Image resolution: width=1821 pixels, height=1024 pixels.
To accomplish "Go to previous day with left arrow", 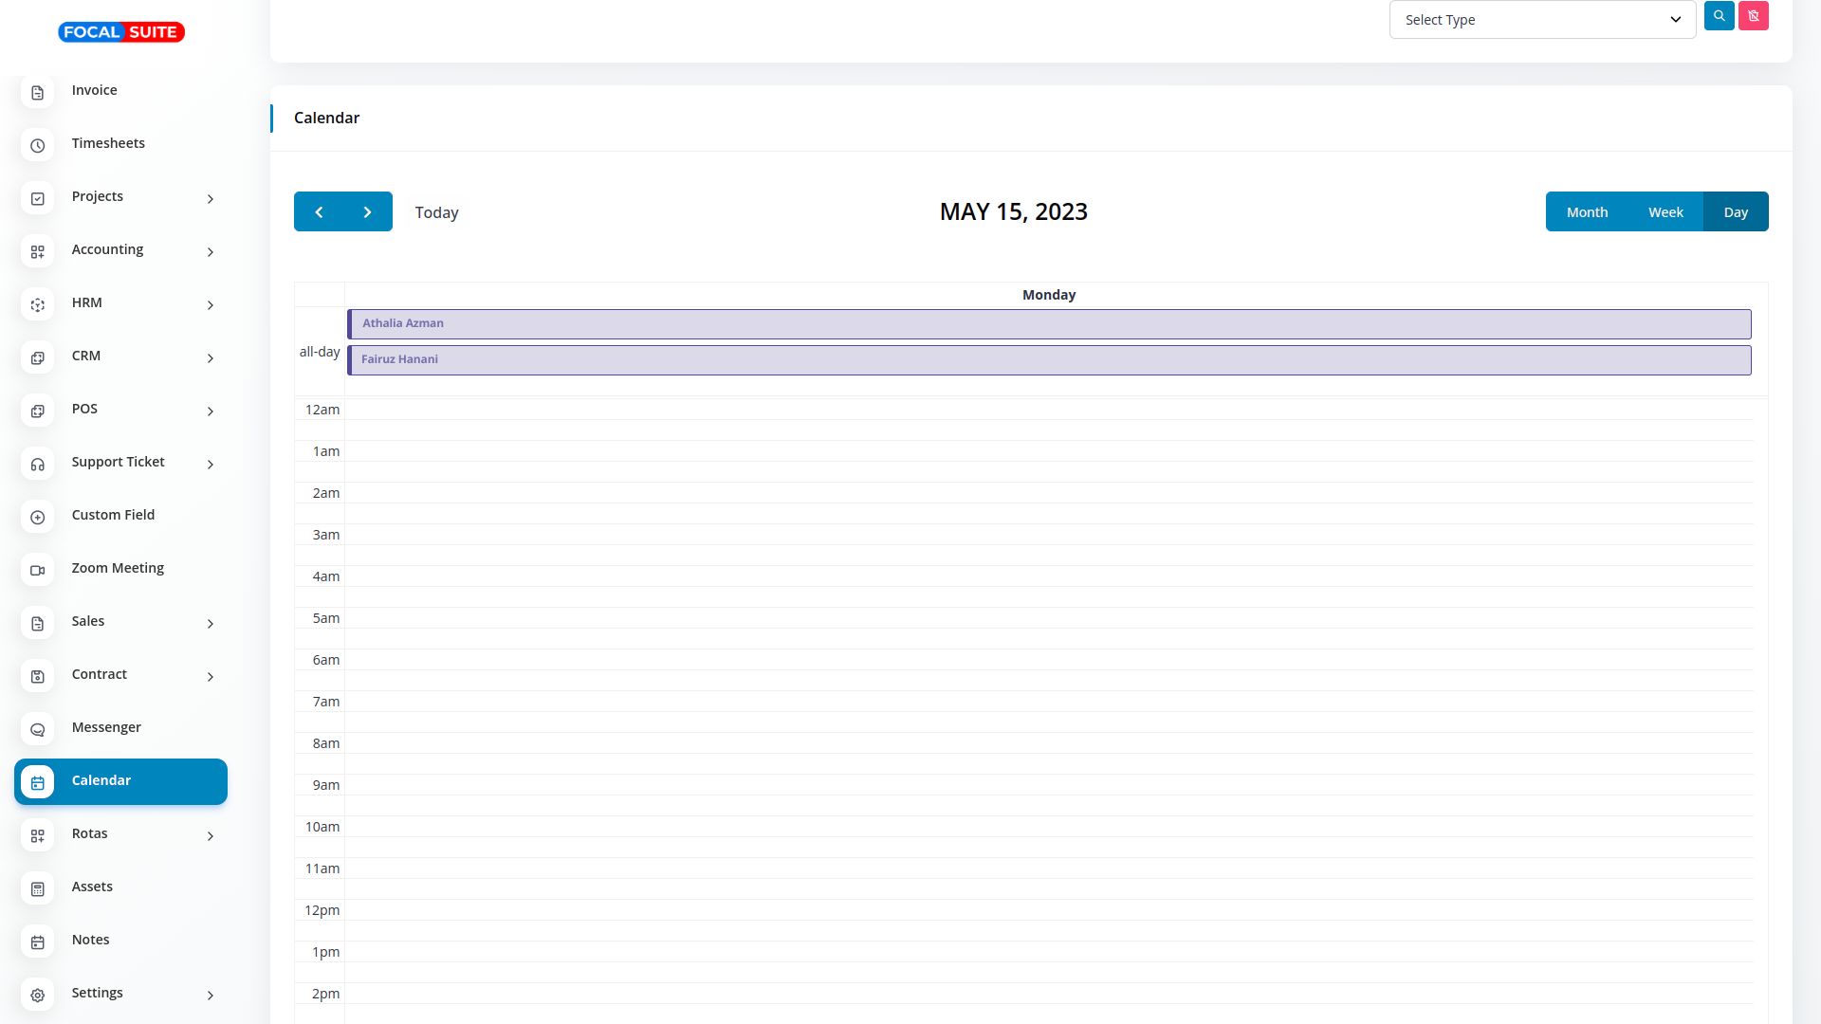I will click(319, 211).
